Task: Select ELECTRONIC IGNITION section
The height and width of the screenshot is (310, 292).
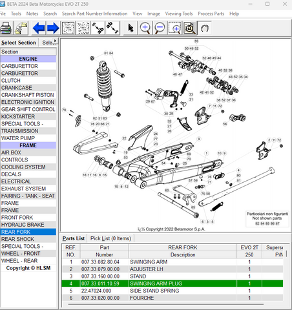Action: point(28,102)
